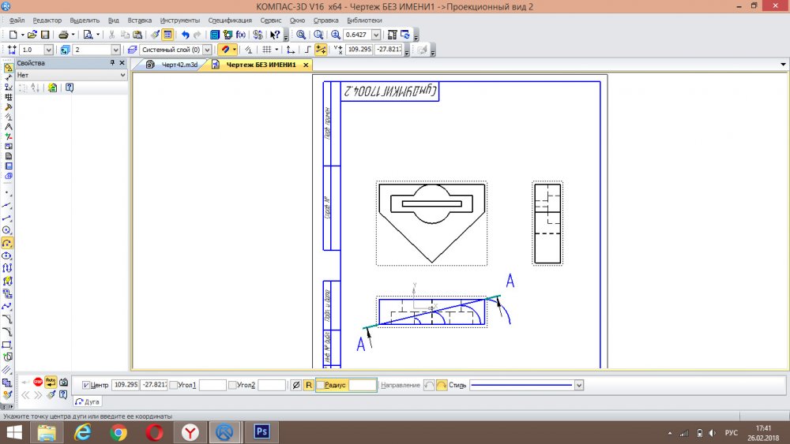Image resolution: width=790 pixels, height=444 pixels.
Task: Expand snap options arrow next to magnet
Action: (235, 49)
